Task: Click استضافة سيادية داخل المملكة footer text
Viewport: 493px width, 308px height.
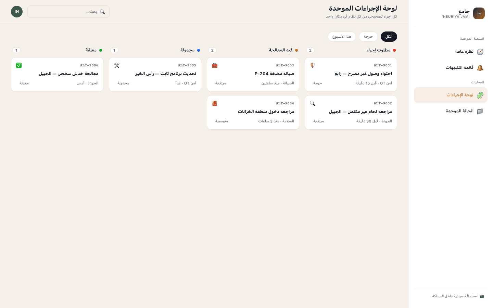Action: click(x=455, y=296)
